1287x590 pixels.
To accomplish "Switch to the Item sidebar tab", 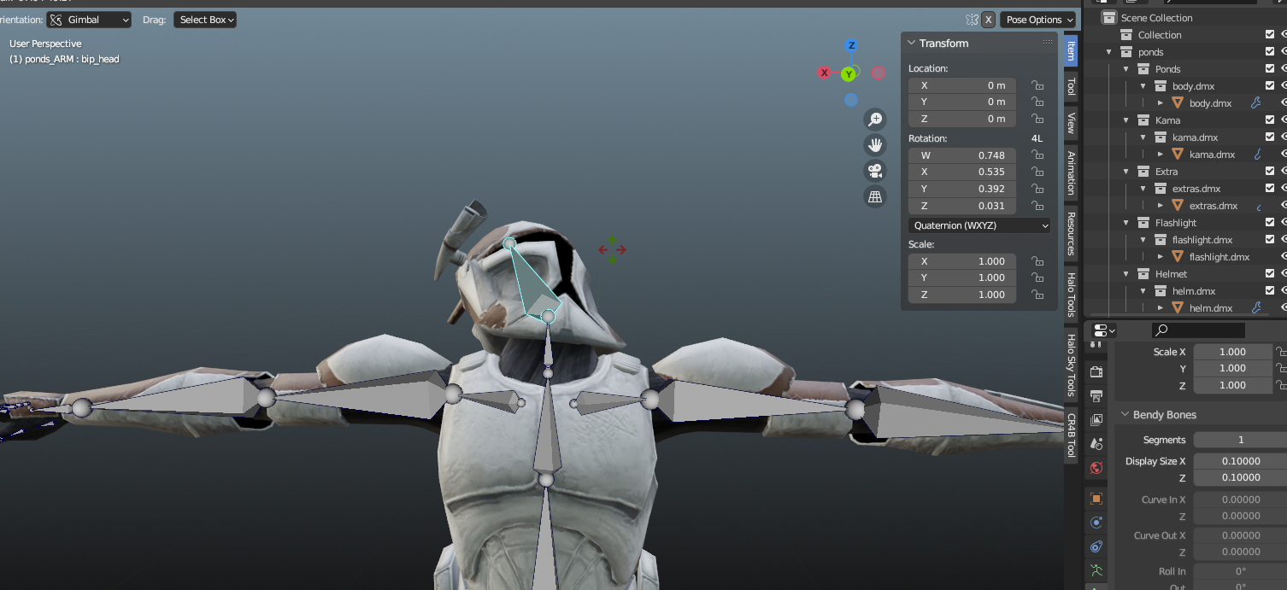I will pyautogui.click(x=1071, y=50).
